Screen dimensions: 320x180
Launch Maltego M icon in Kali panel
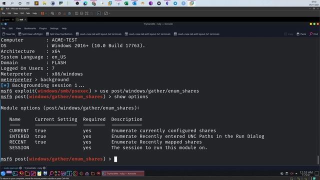[x=45, y=173]
